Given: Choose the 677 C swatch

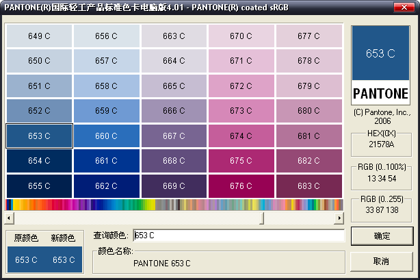Looking at the screenshot, I should point(309,36).
